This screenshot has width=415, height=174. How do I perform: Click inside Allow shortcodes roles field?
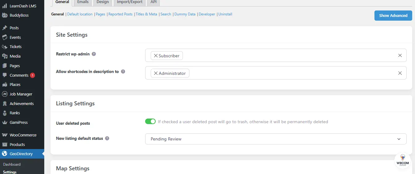[x=276, y=73]
